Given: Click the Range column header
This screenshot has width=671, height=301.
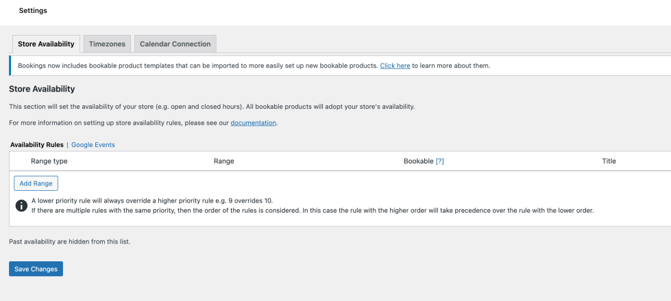Looking at the screenshot, I should pyautogui.click(x=223, y=161).
